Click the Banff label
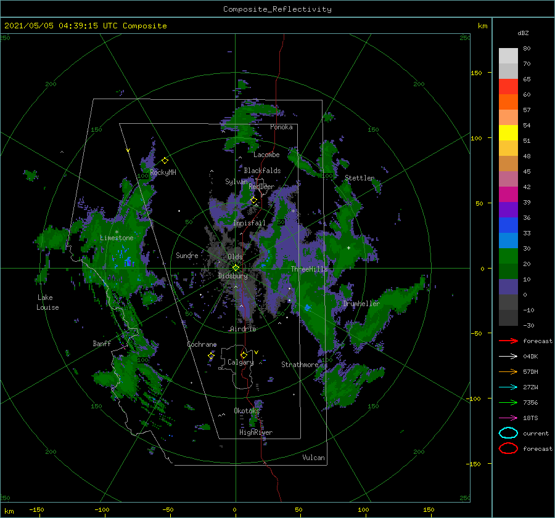The width and height of the screenshot is (555, 518). click(x=102, y=344)
